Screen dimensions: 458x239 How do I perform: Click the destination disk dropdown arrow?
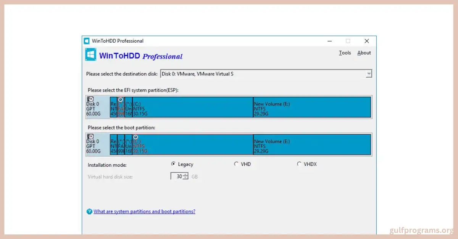click(368, 74)
